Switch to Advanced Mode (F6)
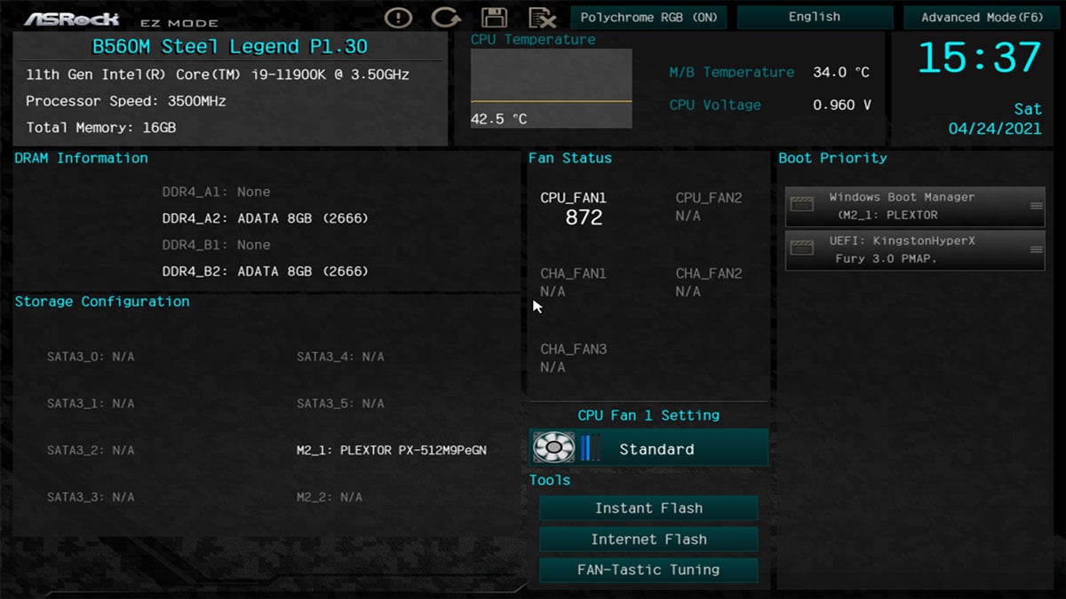Screen dimensions: 1066x599 coord(982,17)
